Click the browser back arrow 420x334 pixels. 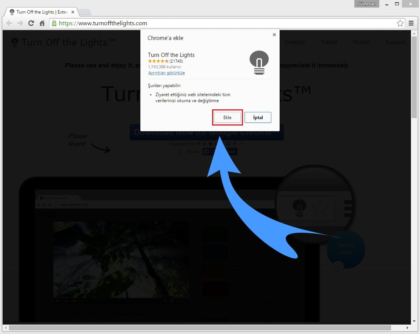[x=9, y=23]
